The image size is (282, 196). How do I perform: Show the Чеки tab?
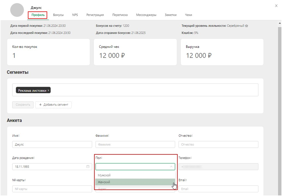189,15
